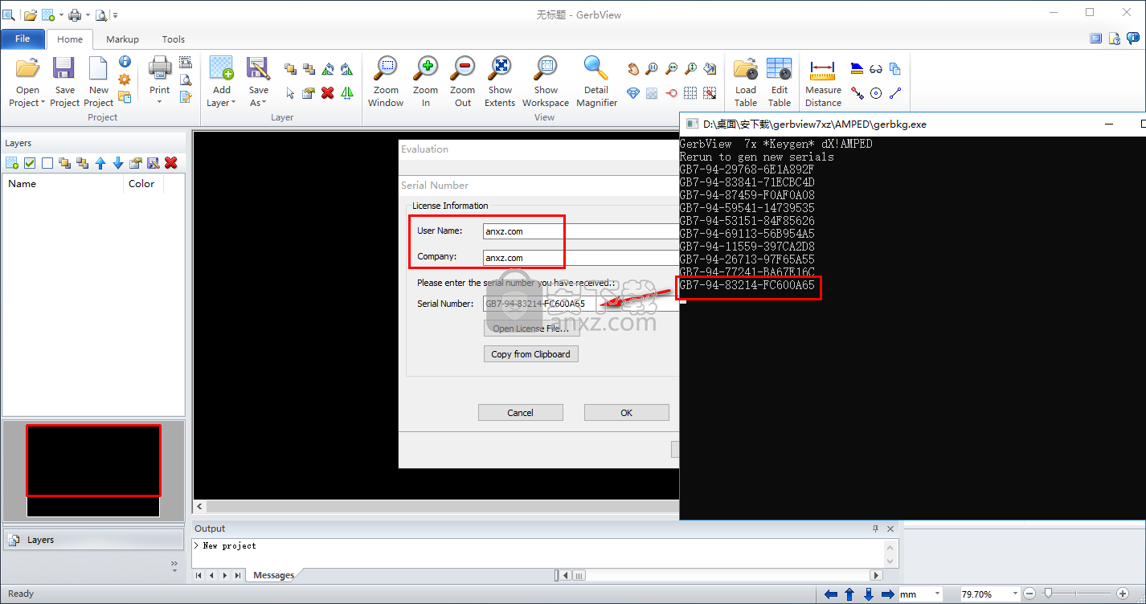Click the blue diamond icon in View group
The image size is (1146, 604).
pyautogui.click(x=633, y=93)
